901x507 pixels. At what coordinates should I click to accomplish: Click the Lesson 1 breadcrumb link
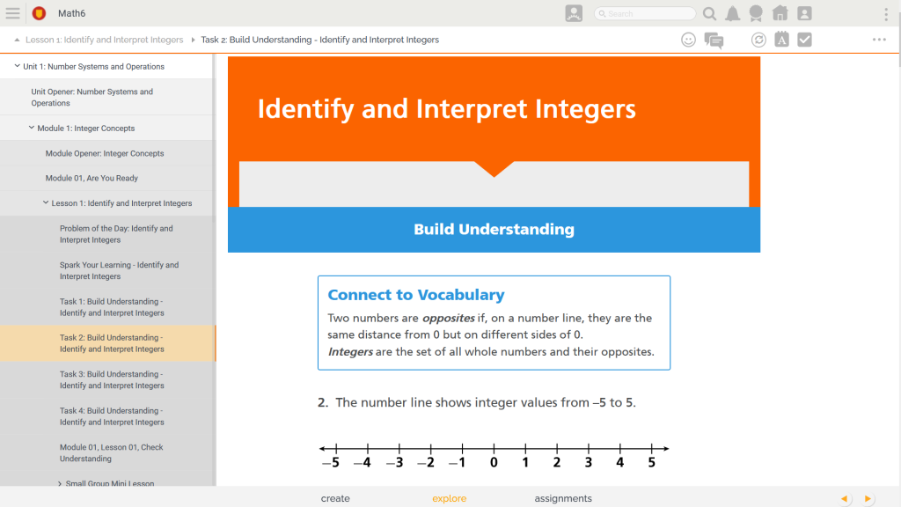pos(104,40)
